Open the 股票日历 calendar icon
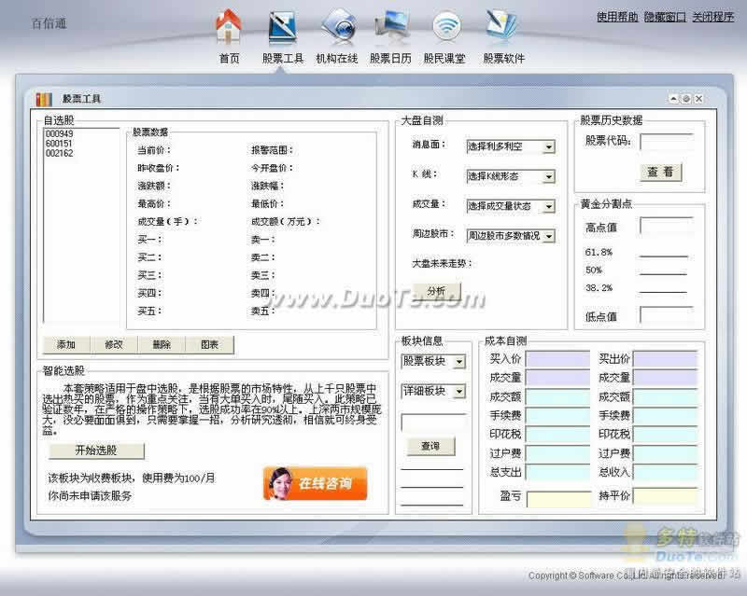 [x=391, y=28]
